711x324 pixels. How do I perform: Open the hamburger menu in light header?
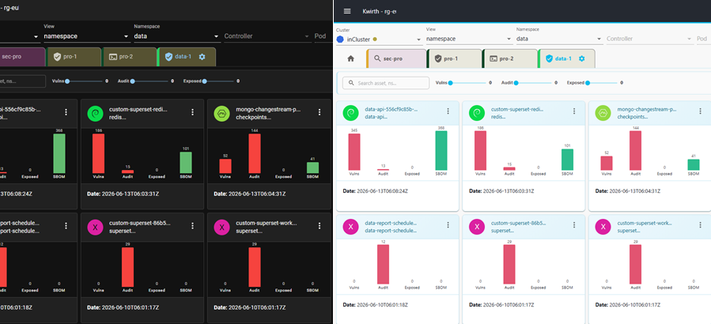(x=347, y=11)
